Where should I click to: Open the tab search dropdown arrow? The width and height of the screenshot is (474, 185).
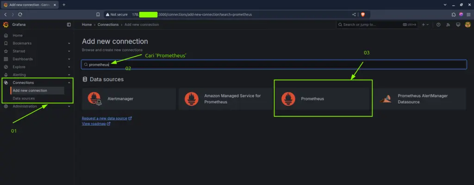[445, 5]
